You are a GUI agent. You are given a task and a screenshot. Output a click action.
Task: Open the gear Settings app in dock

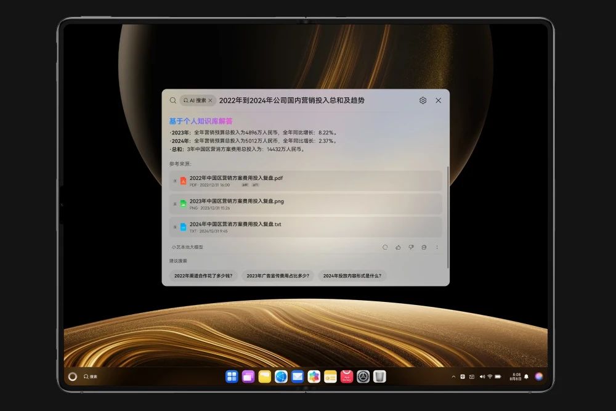click(363, 377)
